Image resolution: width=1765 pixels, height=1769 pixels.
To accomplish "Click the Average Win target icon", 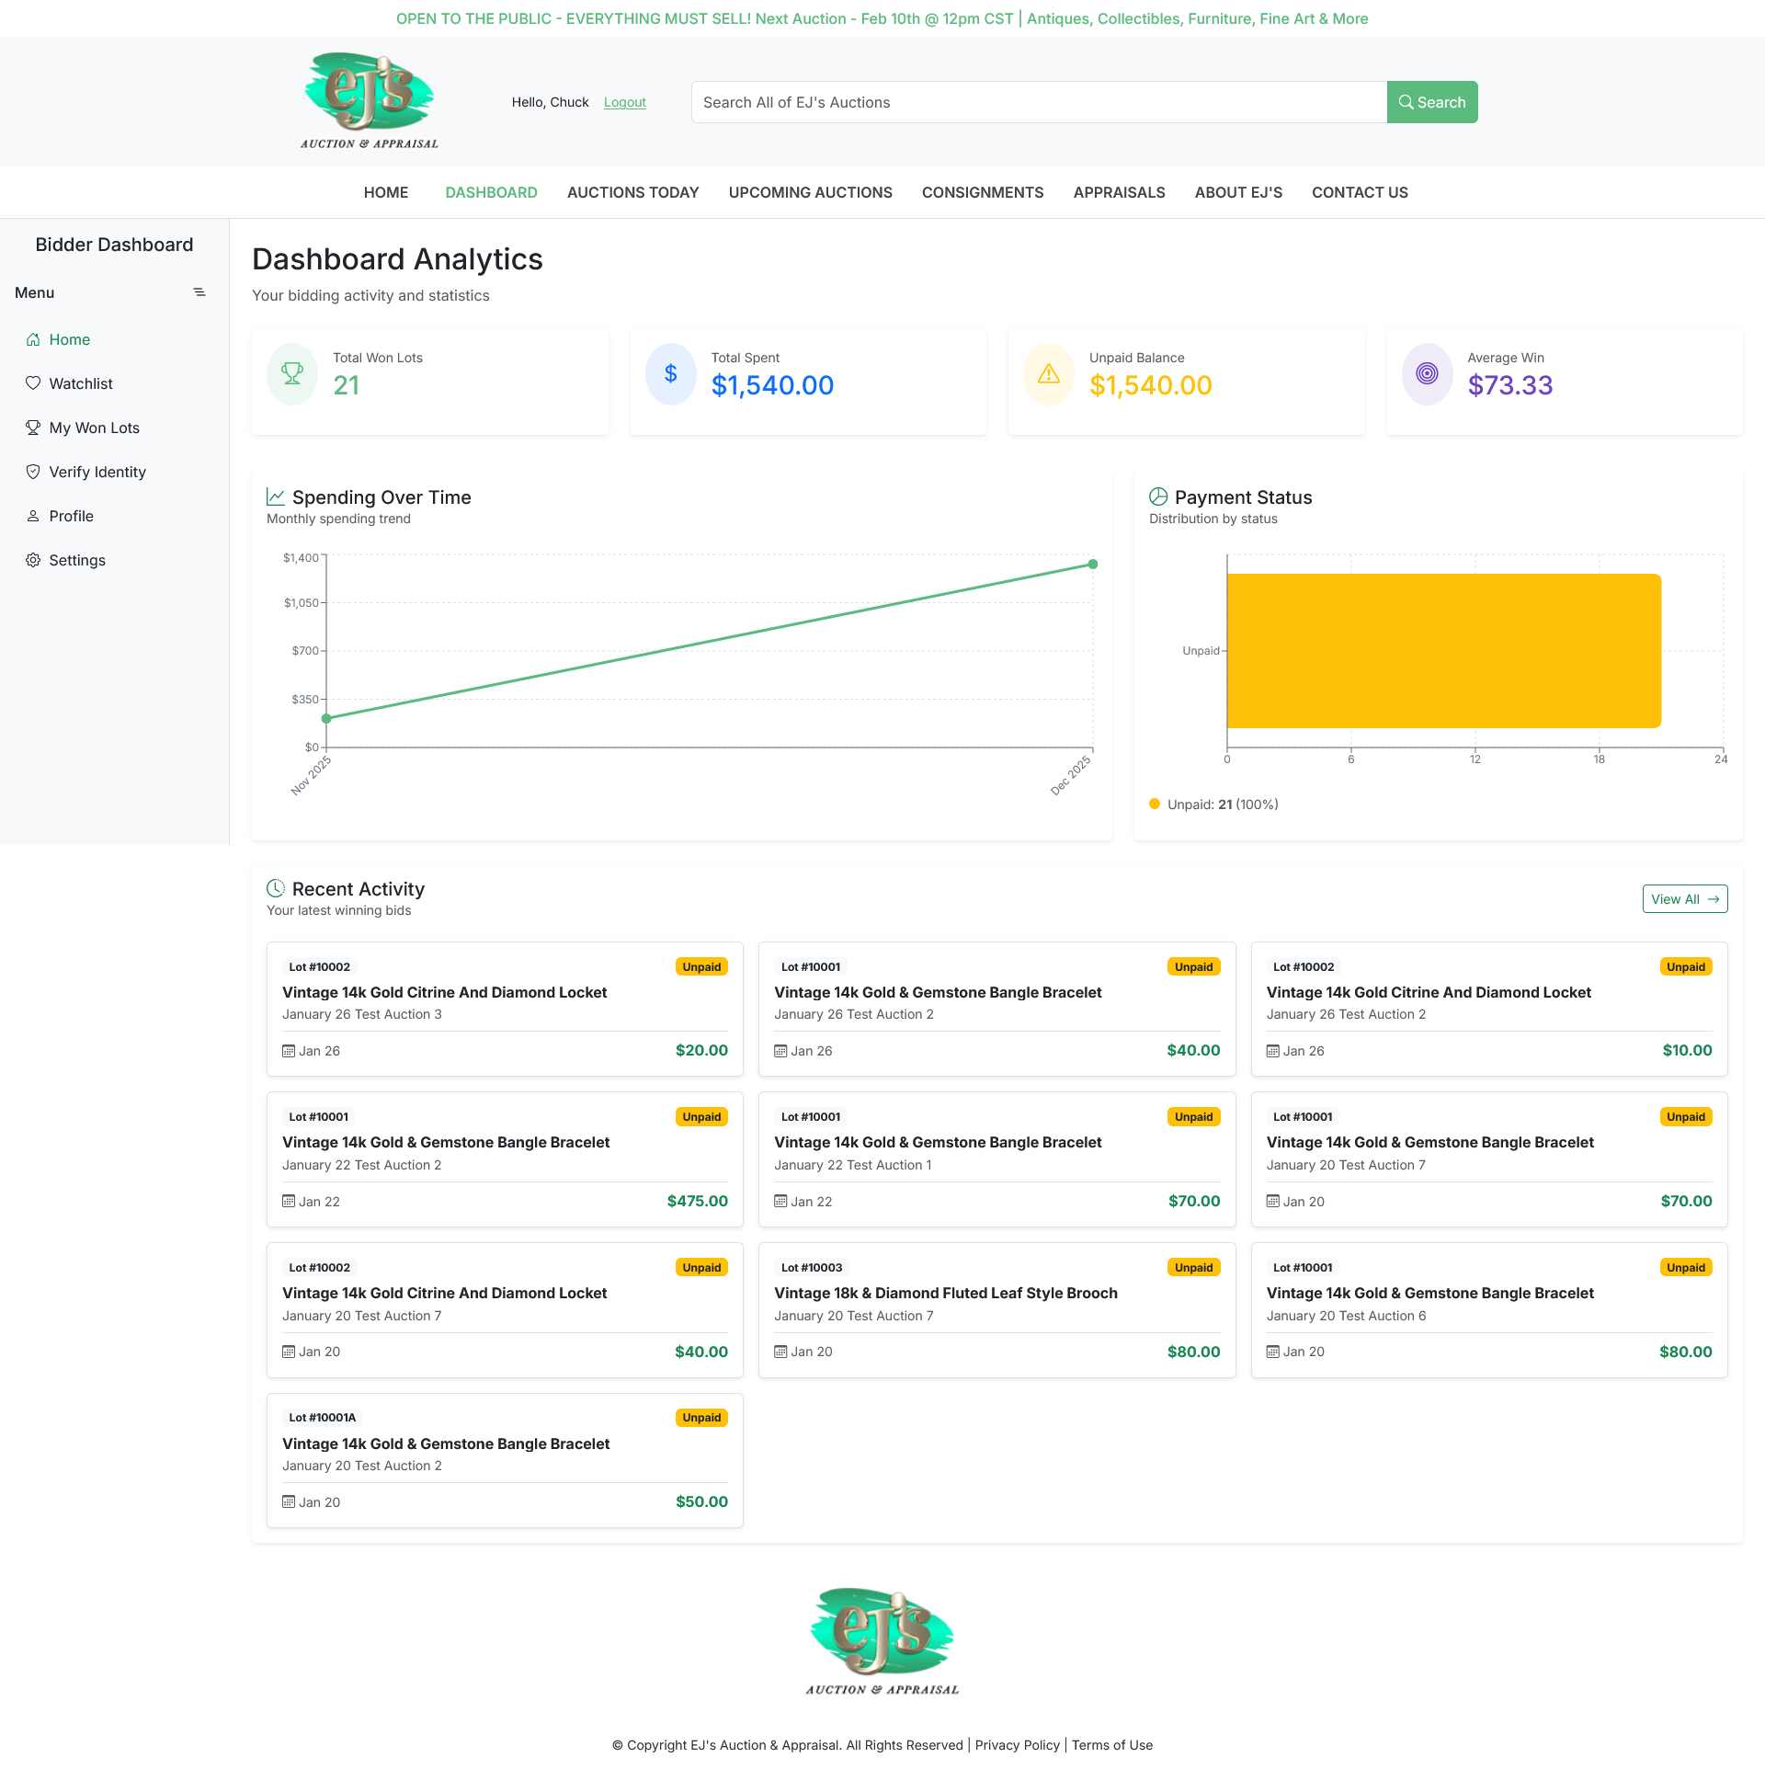I will (1427, 373).
